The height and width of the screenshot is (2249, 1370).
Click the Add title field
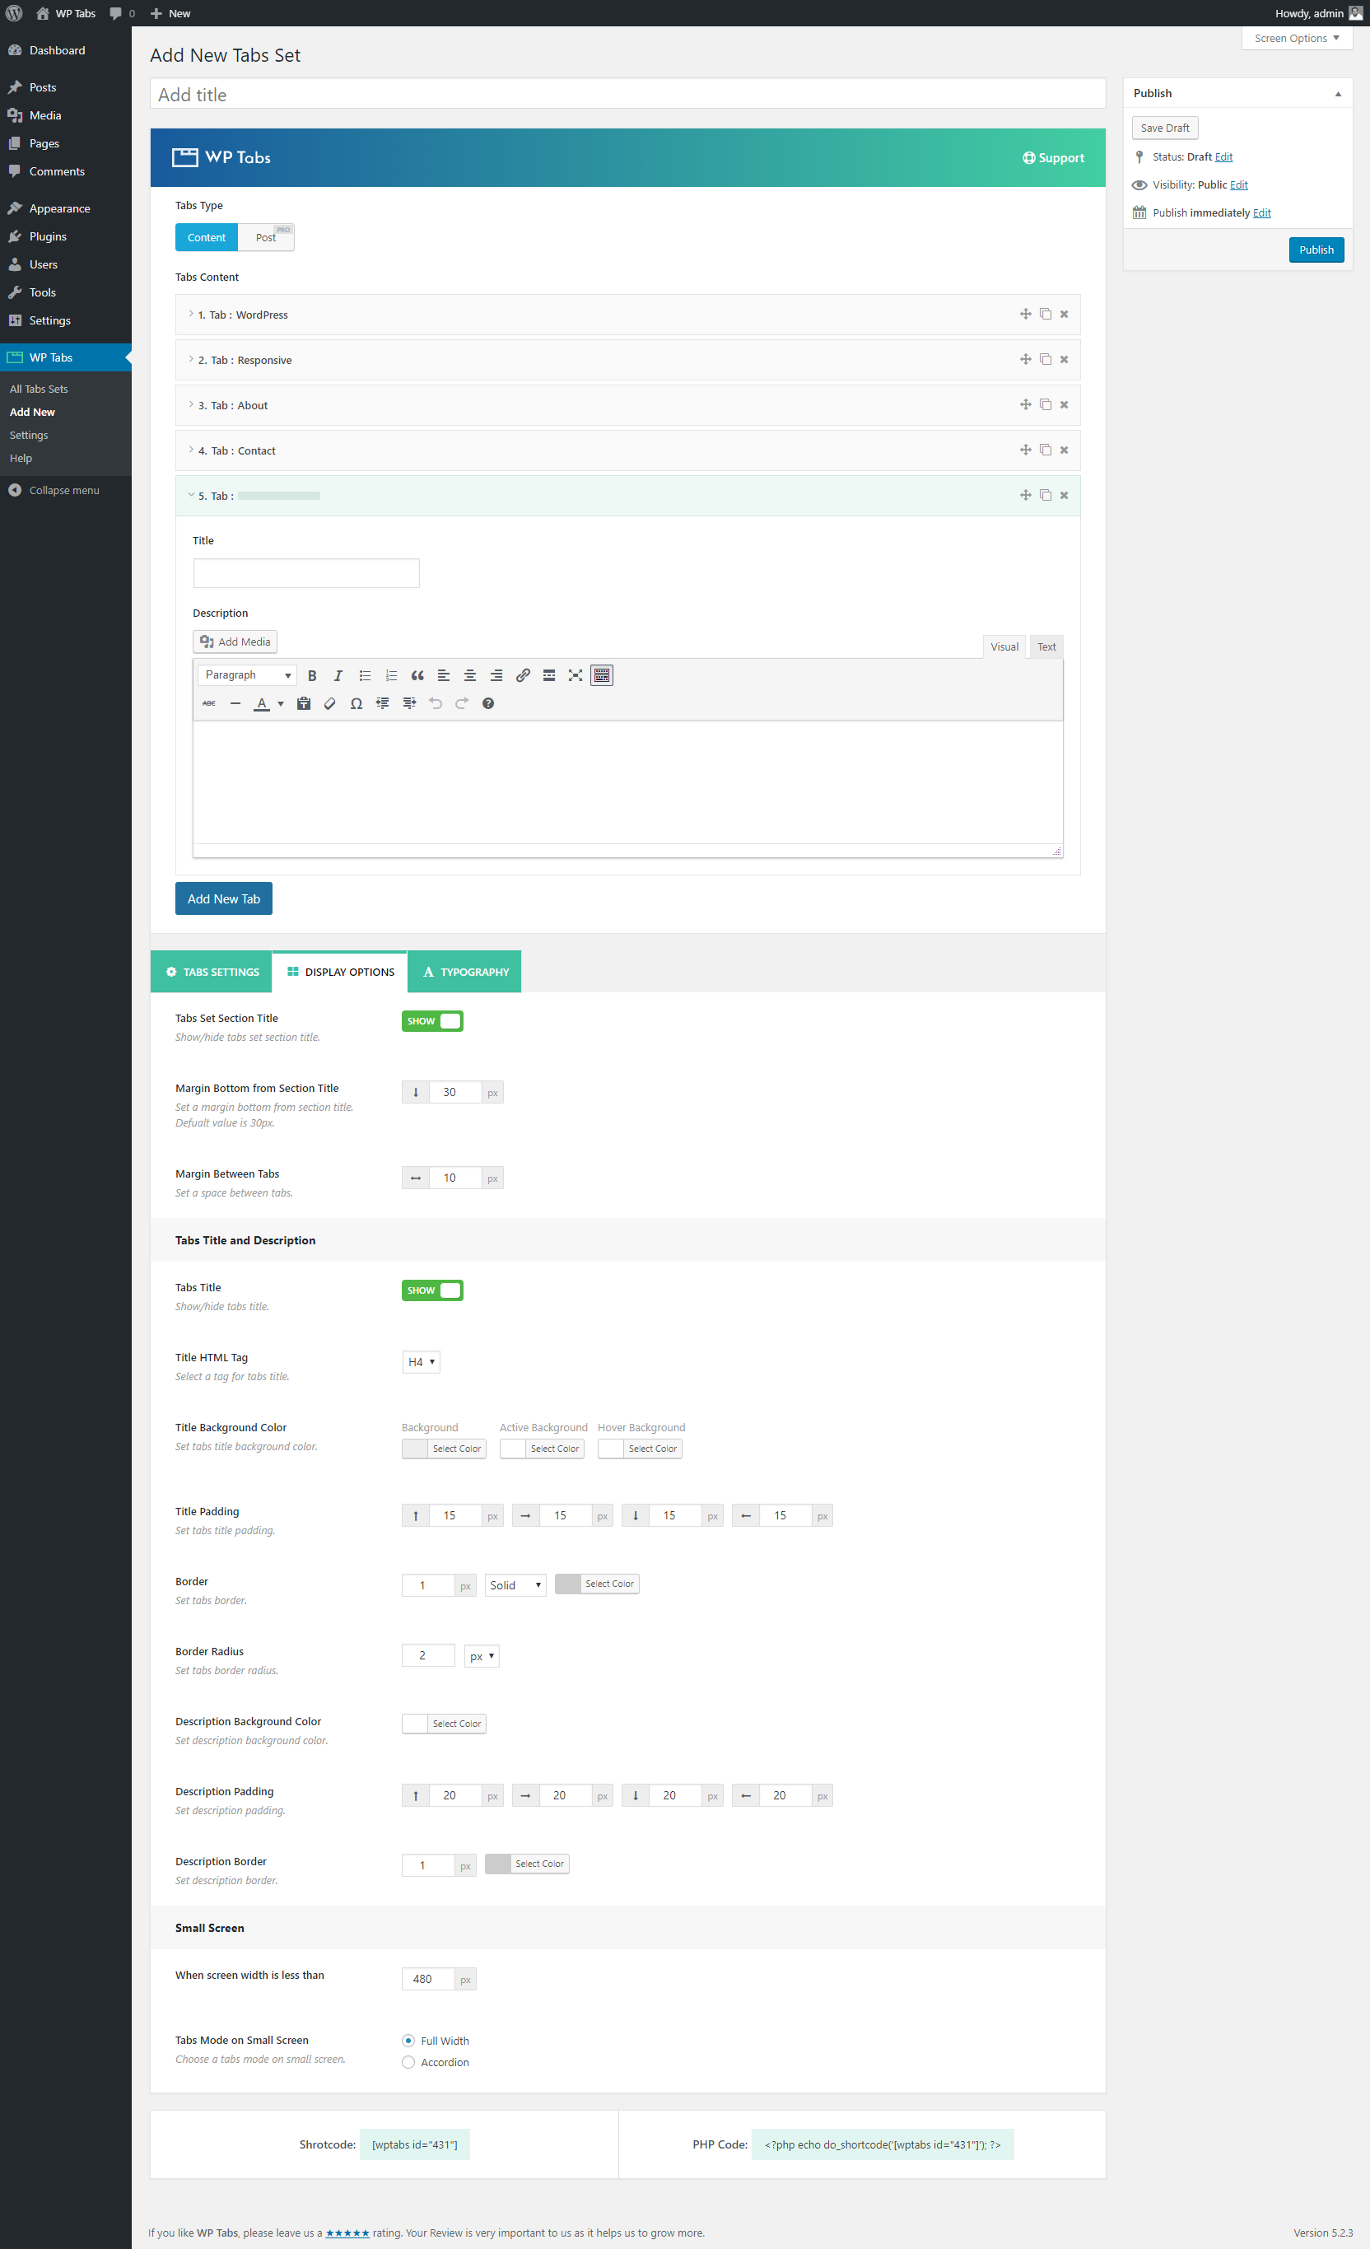tap(627, 94)
